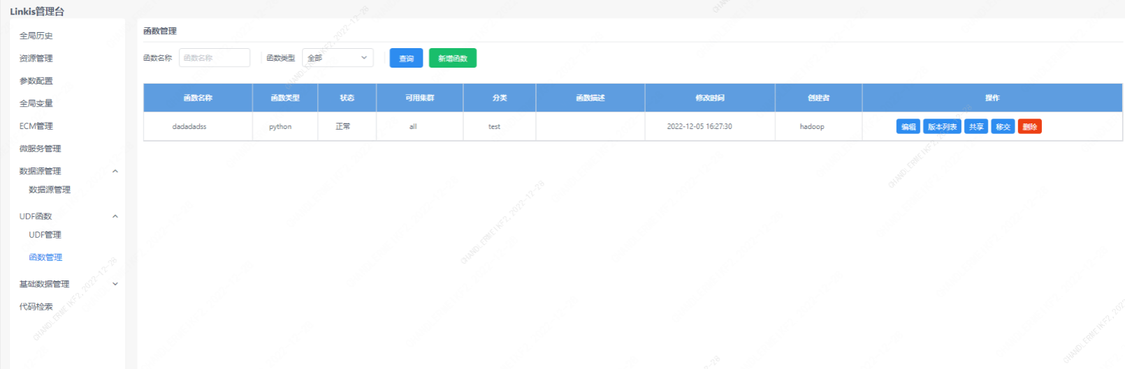Viewport: 1125px width, 369px height.
Task: Click the blue 查询 button
Action: [x=406, y=59]
